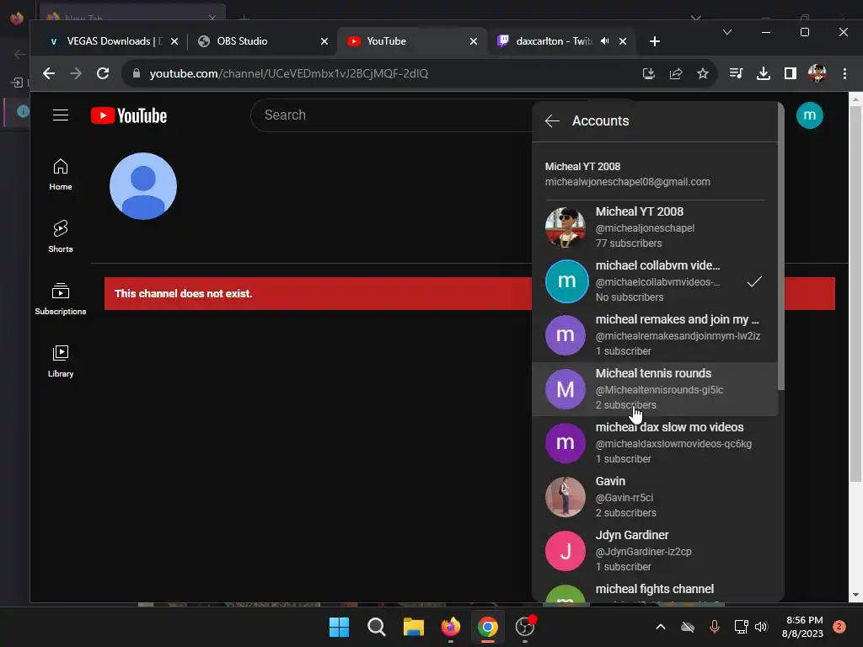Switch to Micheal YT 2008 channel
The height and width of the screenshot is (647, 863).
coord(654,227)
